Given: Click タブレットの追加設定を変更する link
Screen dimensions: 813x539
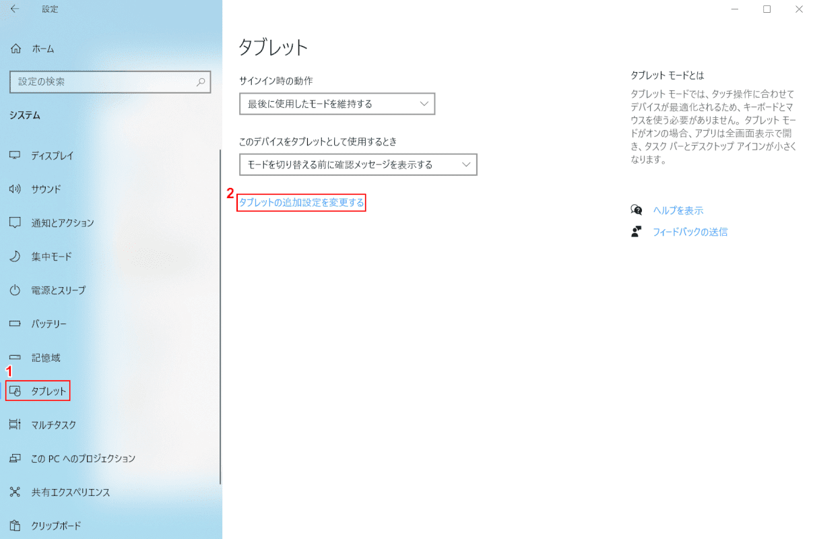Looking at the screenshot, I should 302,202.
